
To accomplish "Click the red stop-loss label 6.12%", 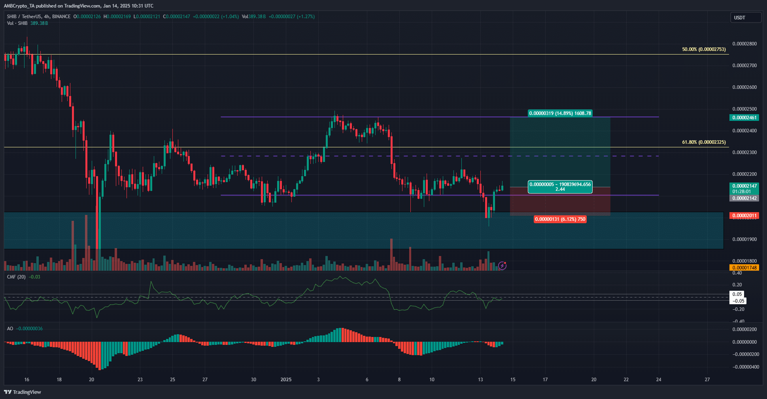I will (560, 219).
